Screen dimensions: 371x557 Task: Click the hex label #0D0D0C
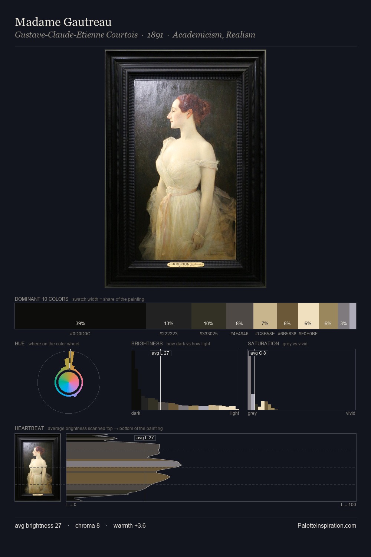coord(80,334)
